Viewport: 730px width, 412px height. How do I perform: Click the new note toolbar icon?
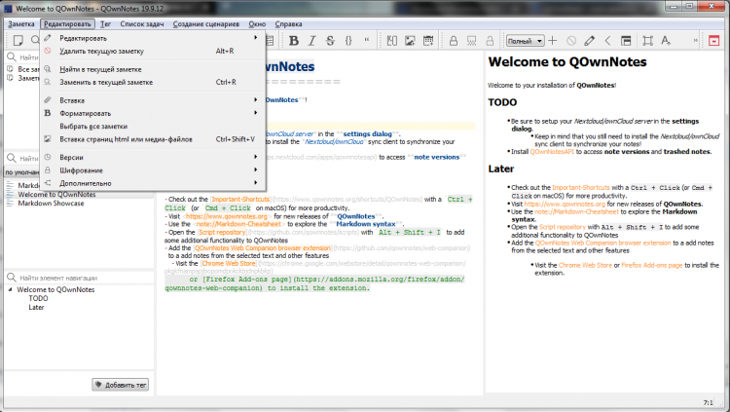(x=18, y=41)
